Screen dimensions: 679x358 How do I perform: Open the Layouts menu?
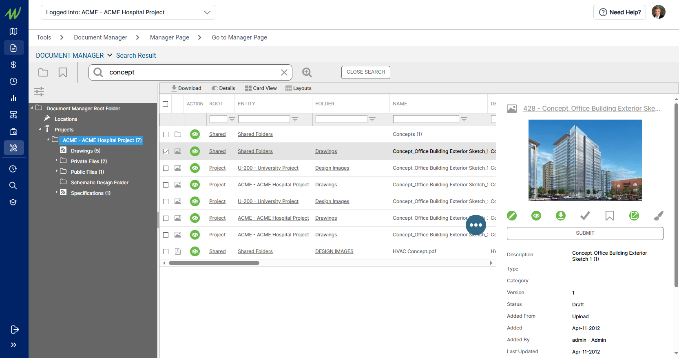tap(298, 88)
